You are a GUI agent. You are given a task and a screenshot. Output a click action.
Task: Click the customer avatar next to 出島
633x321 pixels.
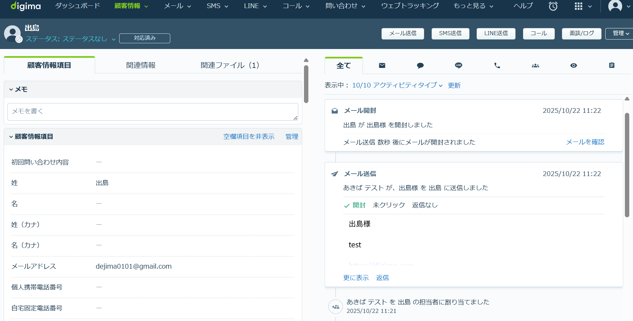[13, 33]
